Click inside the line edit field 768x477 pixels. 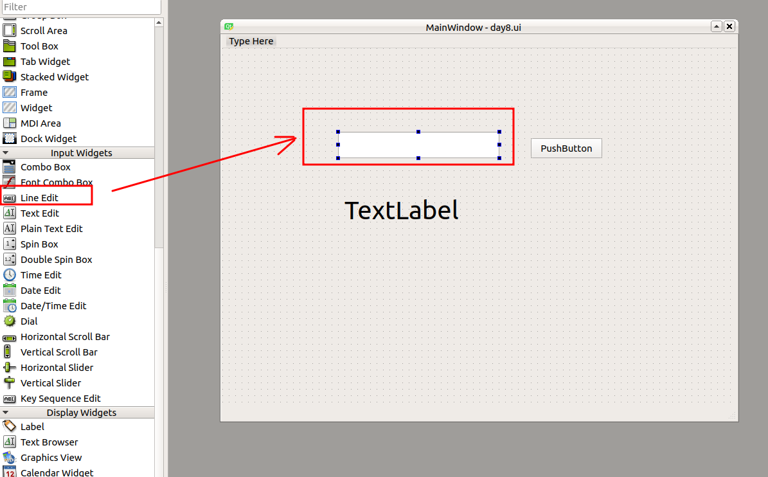click(x=418, y=145)
